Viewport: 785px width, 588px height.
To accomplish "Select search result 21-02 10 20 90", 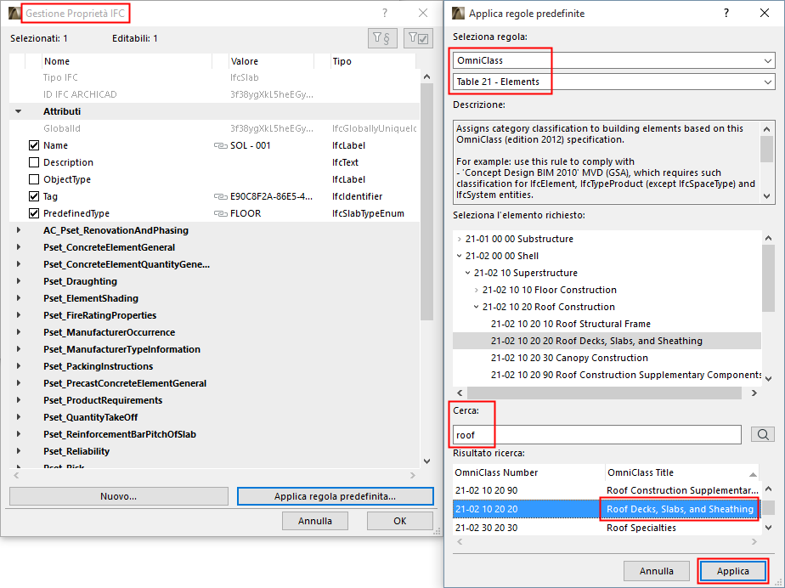I will point(606,490).
